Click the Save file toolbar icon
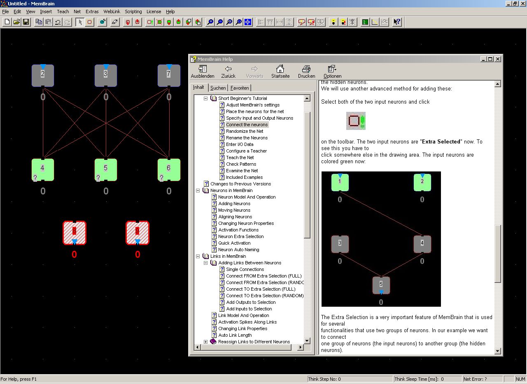 pos(26,22)
